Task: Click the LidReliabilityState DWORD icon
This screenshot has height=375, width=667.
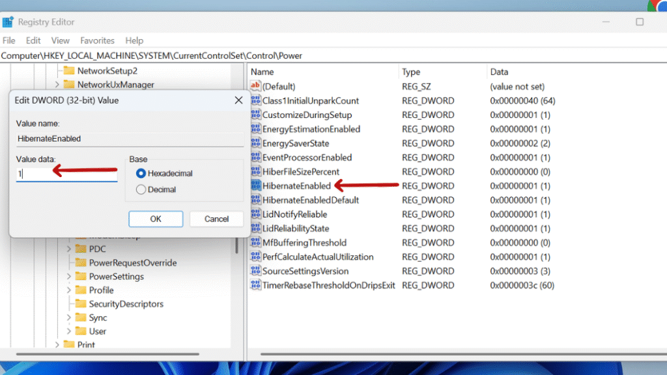Action: [x=255, y=228]
